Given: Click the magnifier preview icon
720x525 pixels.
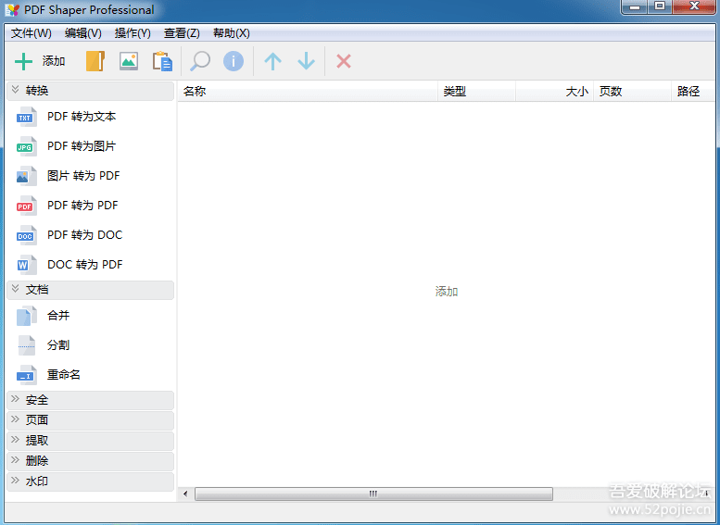Looking at the screenshot, I should tap(200, 61).
